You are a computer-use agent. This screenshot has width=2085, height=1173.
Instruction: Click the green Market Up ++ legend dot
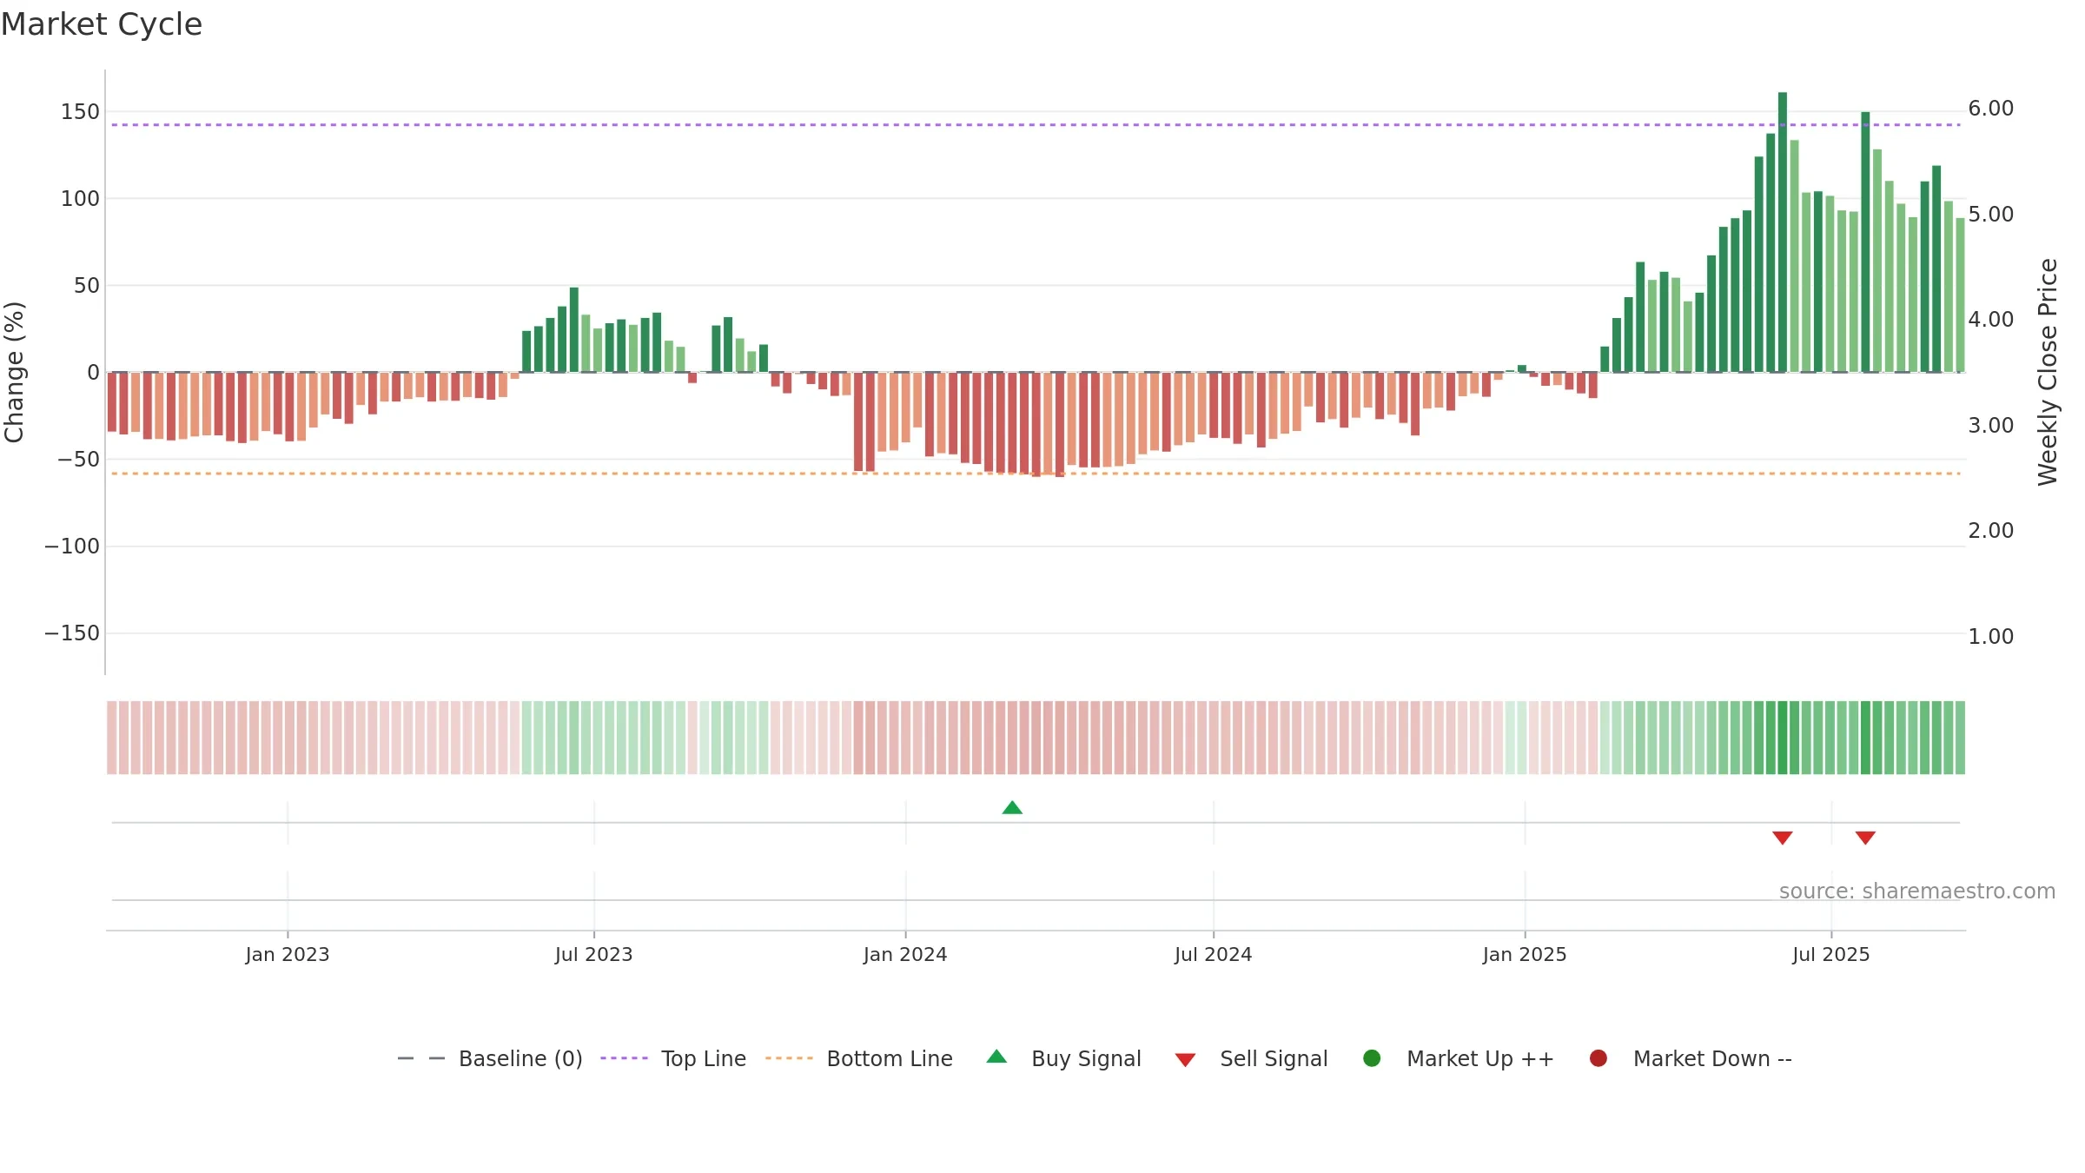[1372, 1057]
